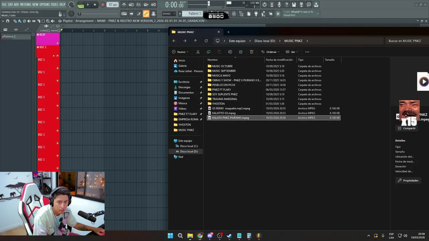This screenshot has height=241, width=429.
Task: Toggle the recording countdown button
Action: pyautogui.click(x=139, y=5)
